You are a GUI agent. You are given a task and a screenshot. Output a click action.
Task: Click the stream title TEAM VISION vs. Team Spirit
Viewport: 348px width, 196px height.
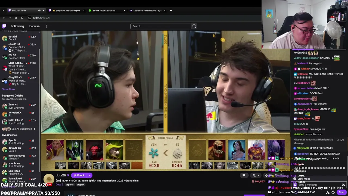97,180
